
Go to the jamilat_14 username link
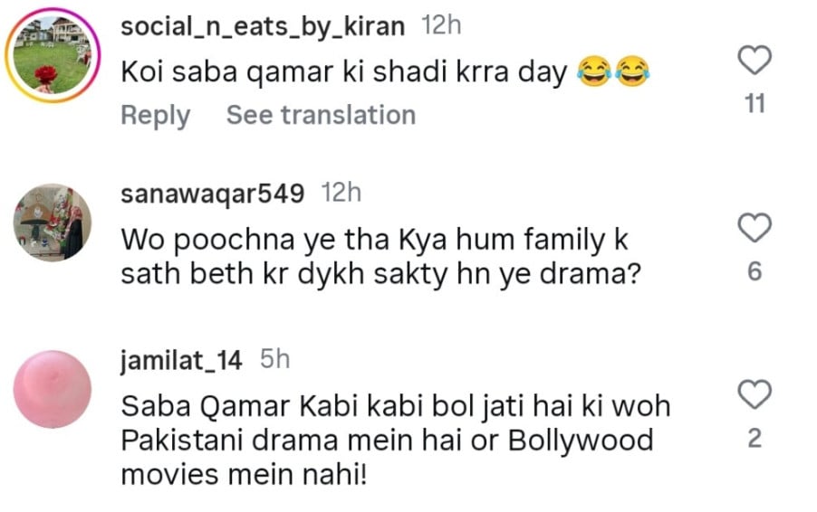pyautogui.click(x=181, y=360)
